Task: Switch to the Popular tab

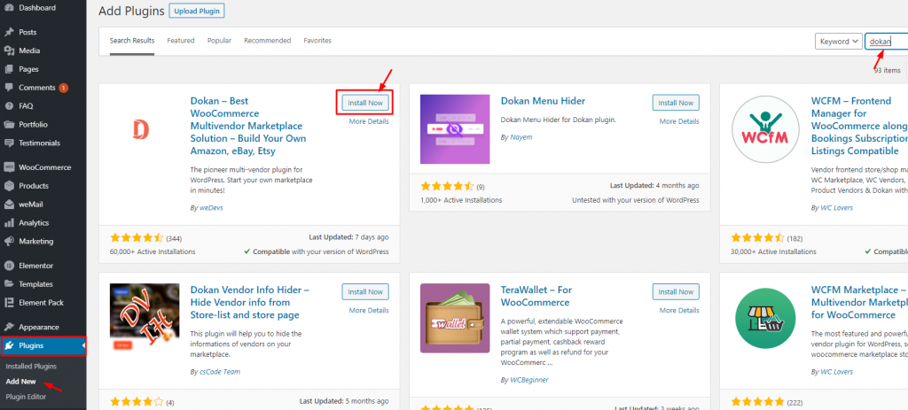Action: (219, 41)
